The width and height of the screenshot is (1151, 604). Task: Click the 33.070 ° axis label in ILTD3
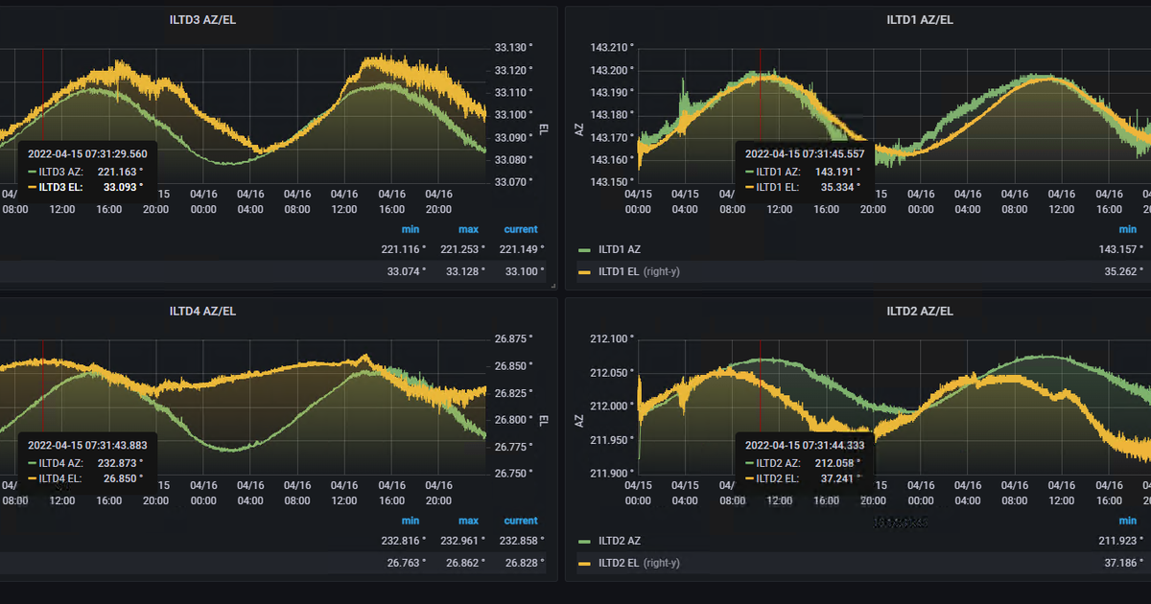[x=513, y=181]
